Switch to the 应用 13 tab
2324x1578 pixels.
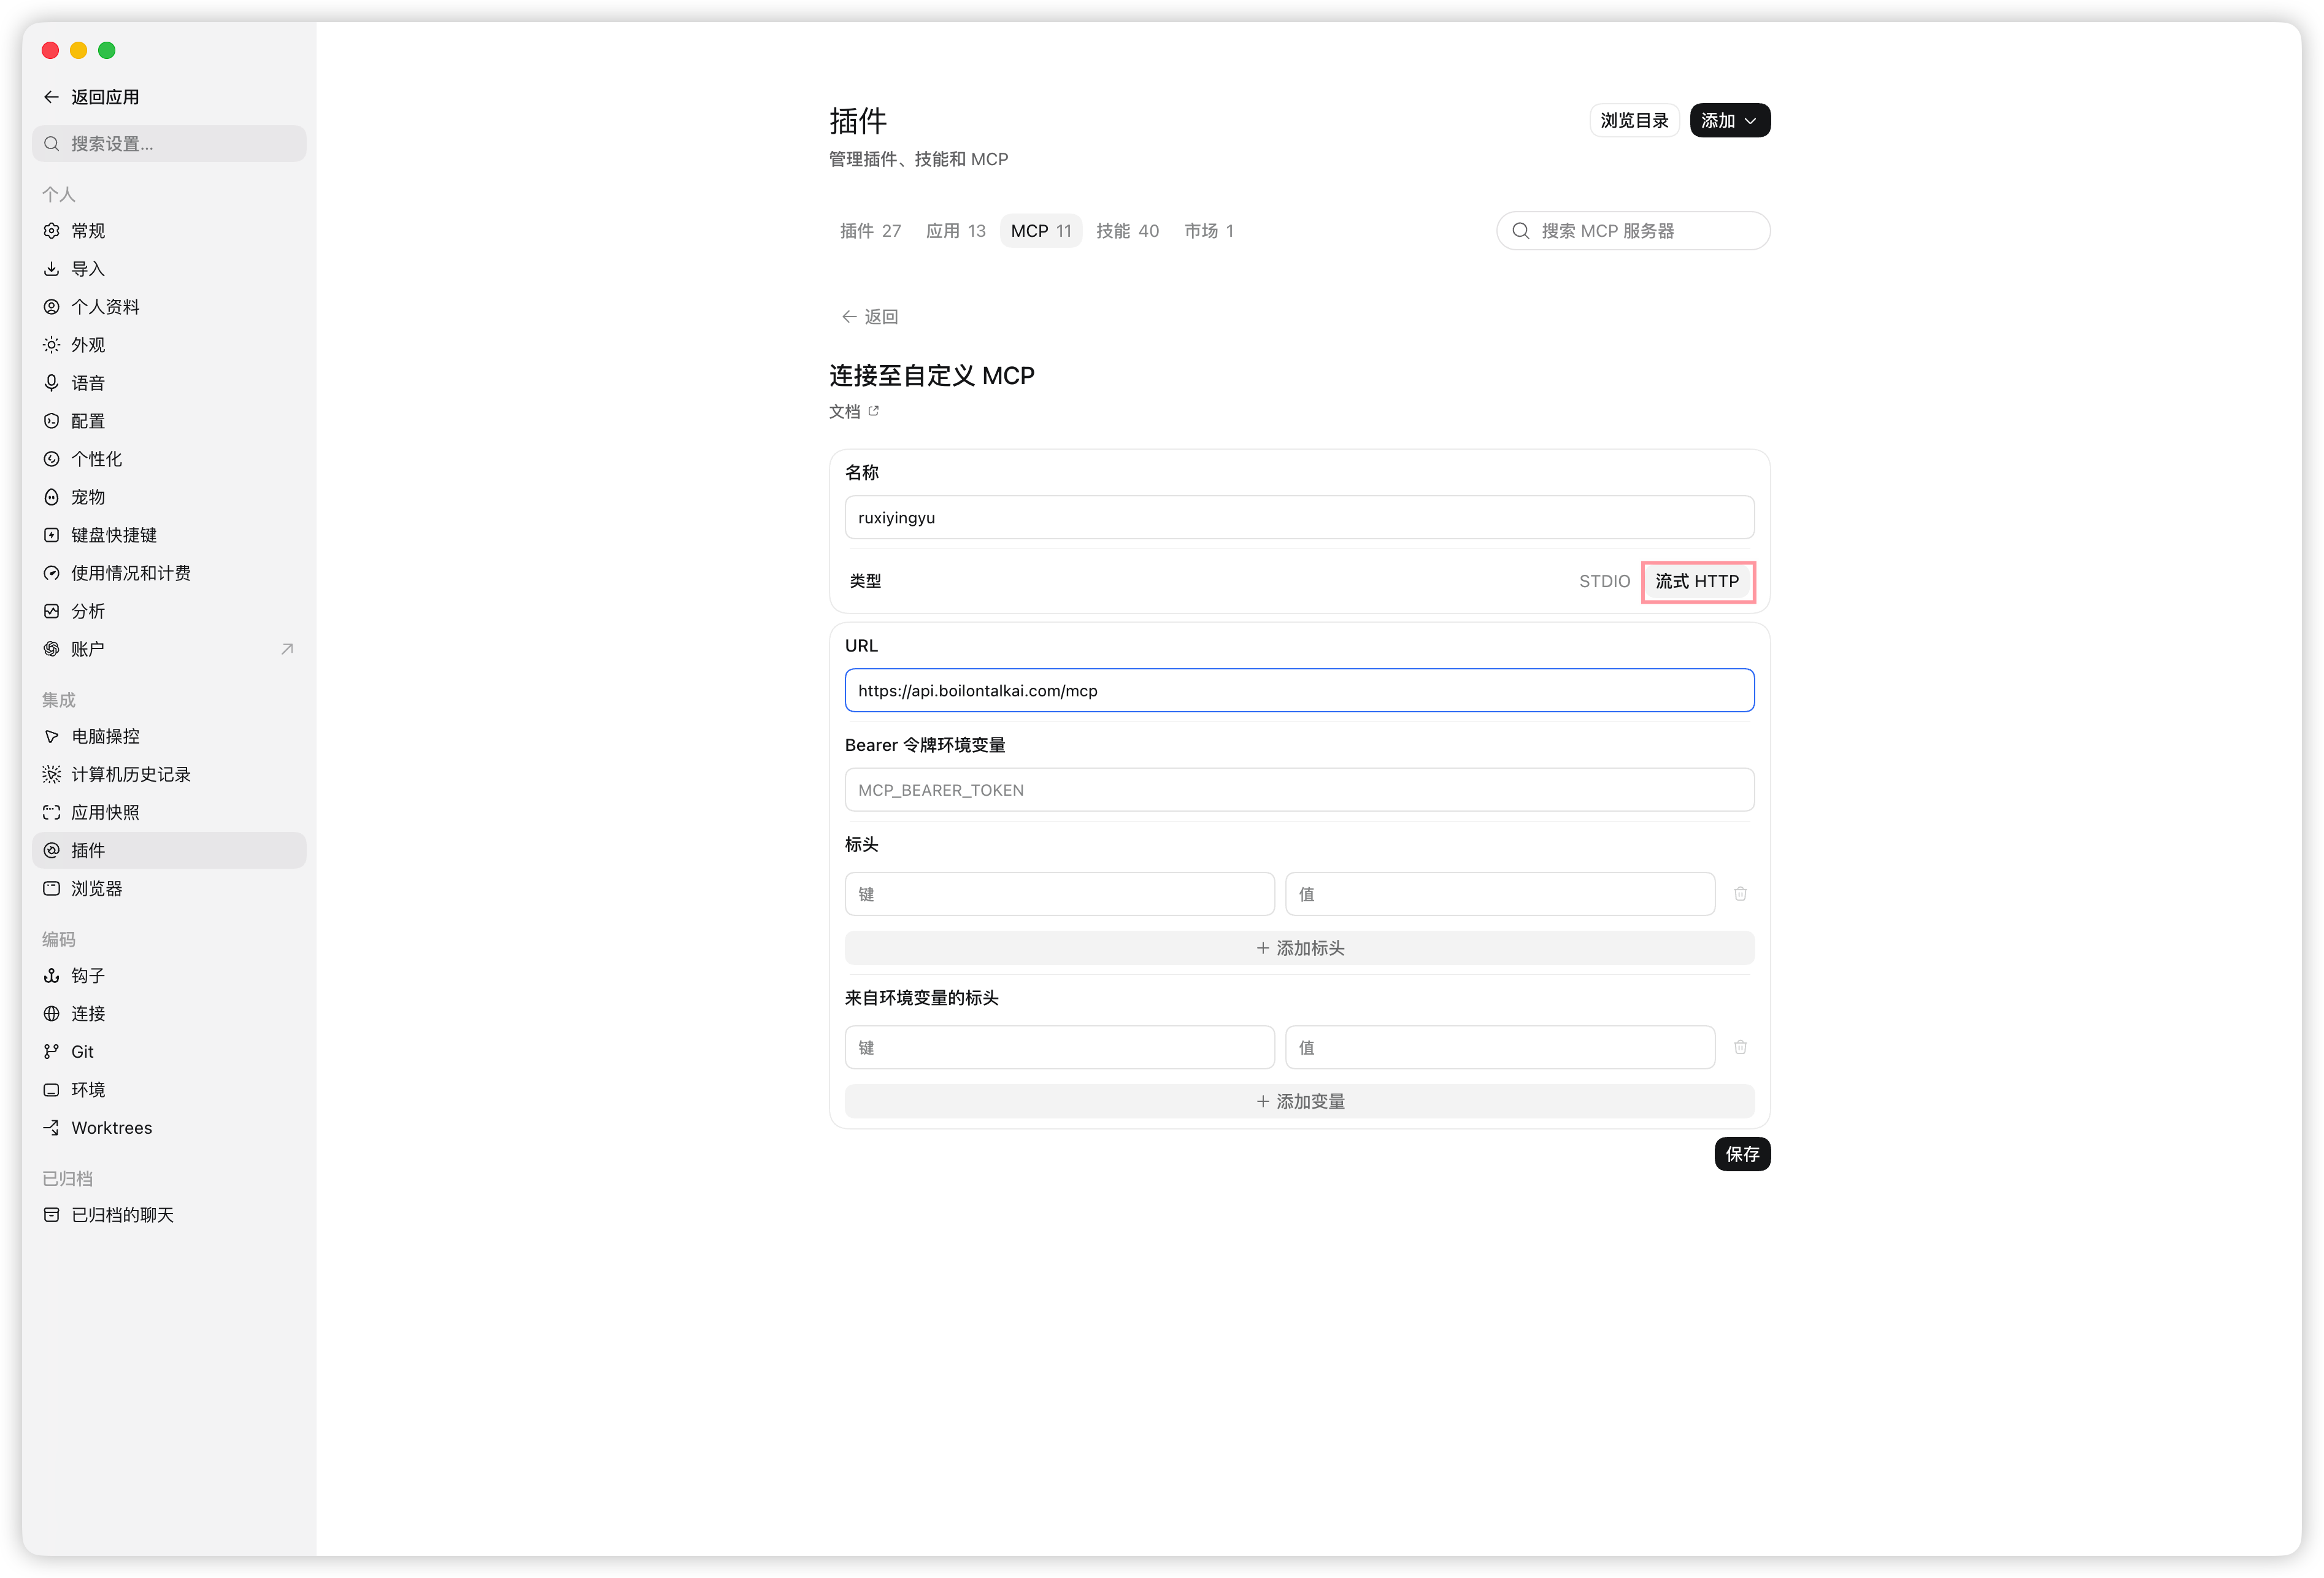pos(955,231)
